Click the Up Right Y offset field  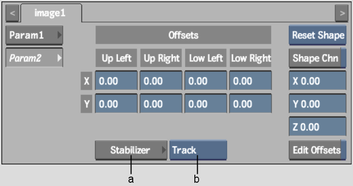pos(161,103)
